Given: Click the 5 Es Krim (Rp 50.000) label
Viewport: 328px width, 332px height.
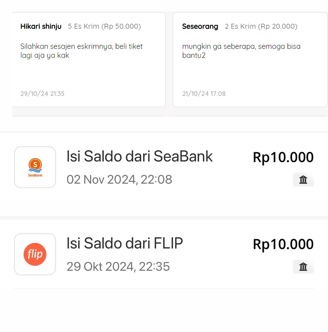Looking at the screenshot, I should coord(104,26).
